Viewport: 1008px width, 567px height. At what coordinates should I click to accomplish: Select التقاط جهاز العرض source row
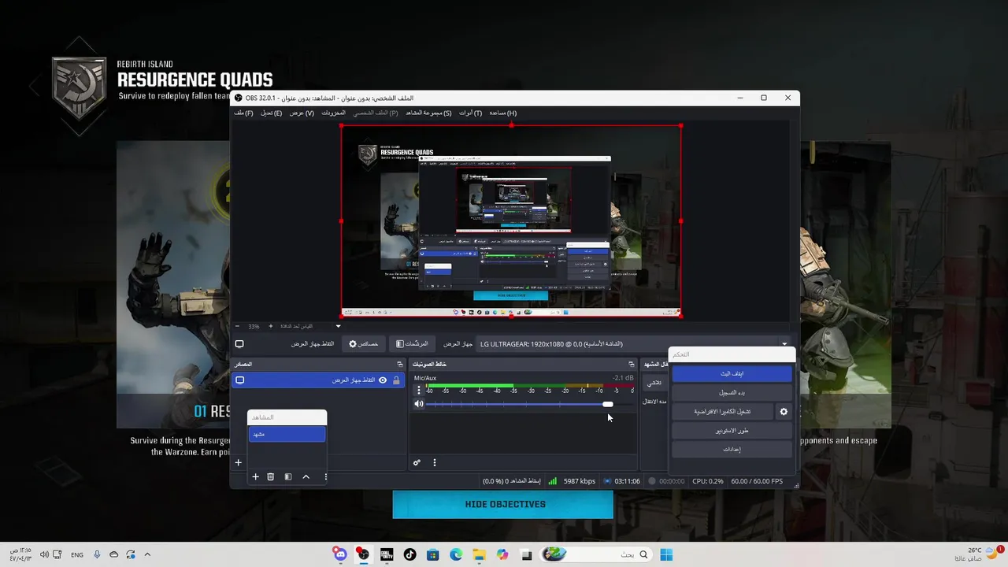(x=317, y=380)
